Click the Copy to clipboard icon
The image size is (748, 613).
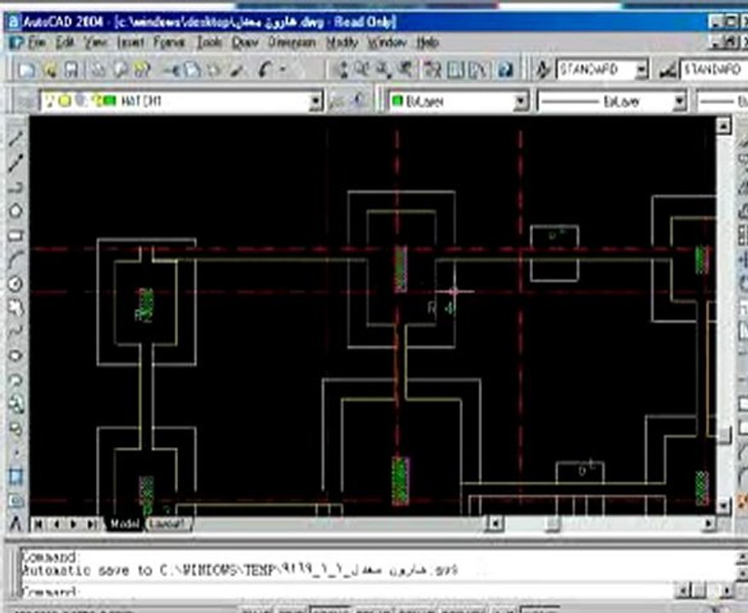[x=192, y=70]
